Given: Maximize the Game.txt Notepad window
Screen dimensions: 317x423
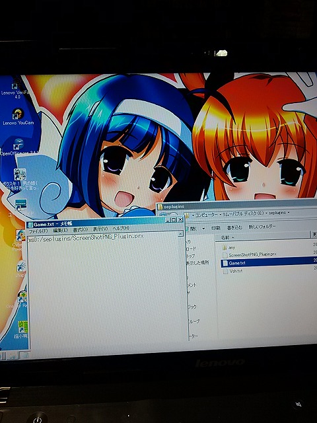Looking at the screenshot, I should [x=174, y=220].
